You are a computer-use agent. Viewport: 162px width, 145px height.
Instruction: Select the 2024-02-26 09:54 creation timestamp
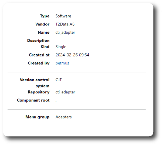pos(72,55)
